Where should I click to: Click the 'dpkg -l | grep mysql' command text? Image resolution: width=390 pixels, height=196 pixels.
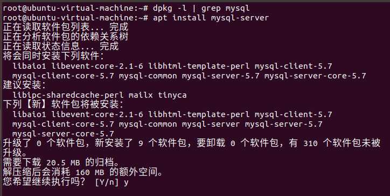[201, 9]
